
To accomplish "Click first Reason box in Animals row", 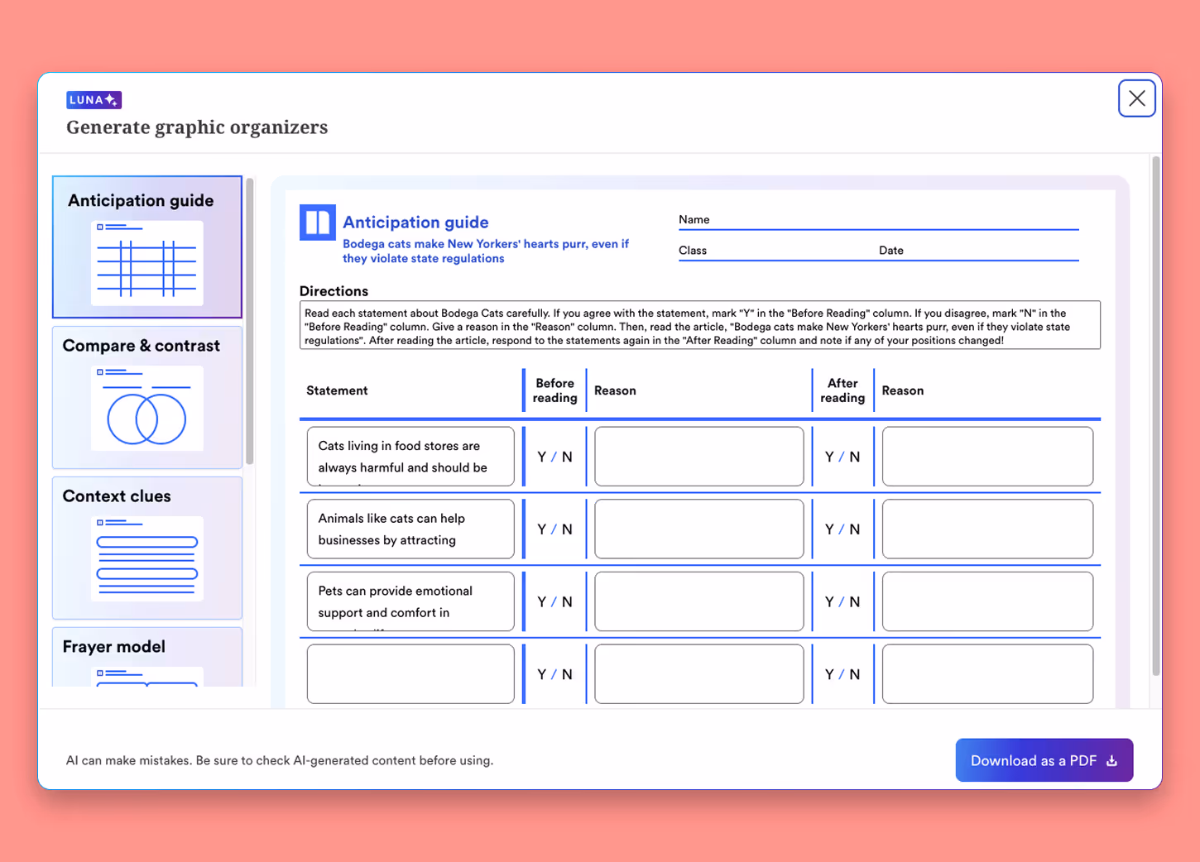I will pos(699,529).
